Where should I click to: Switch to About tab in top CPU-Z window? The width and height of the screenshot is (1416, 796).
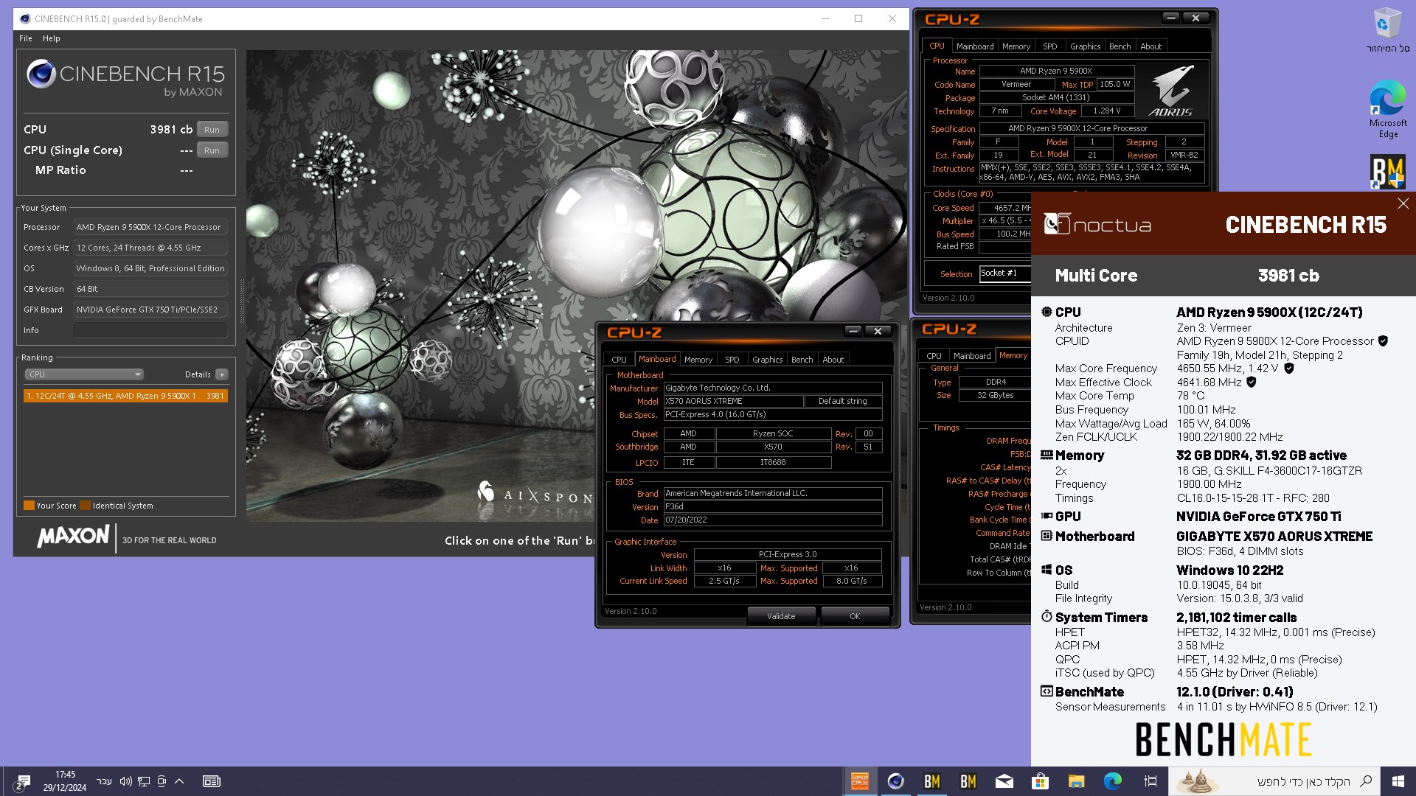click(1150, 46)
